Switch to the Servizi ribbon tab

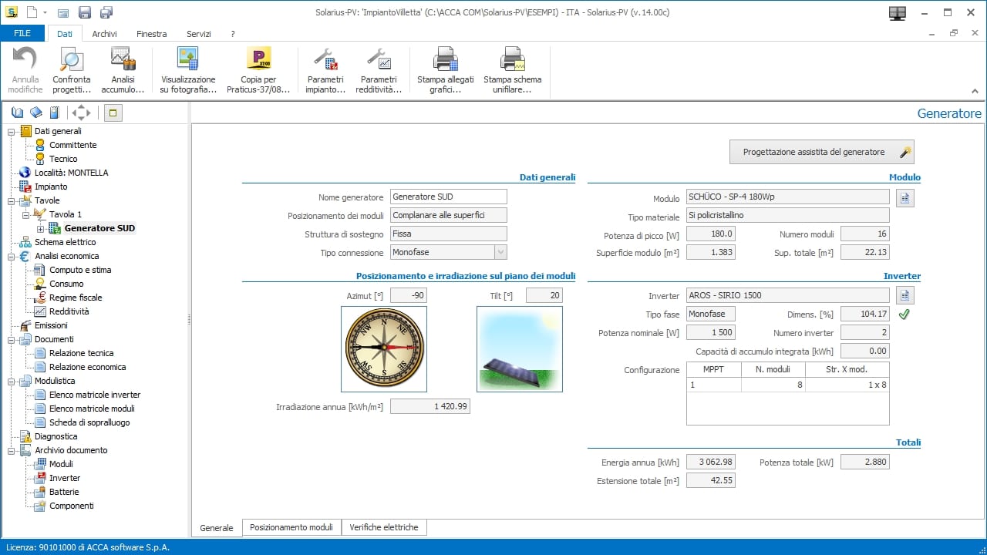point(199,34)
